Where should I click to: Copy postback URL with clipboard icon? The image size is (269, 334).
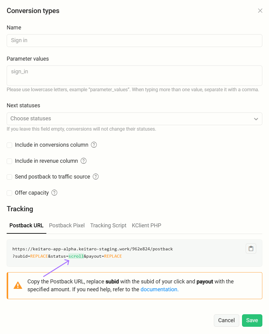point(251,249)
